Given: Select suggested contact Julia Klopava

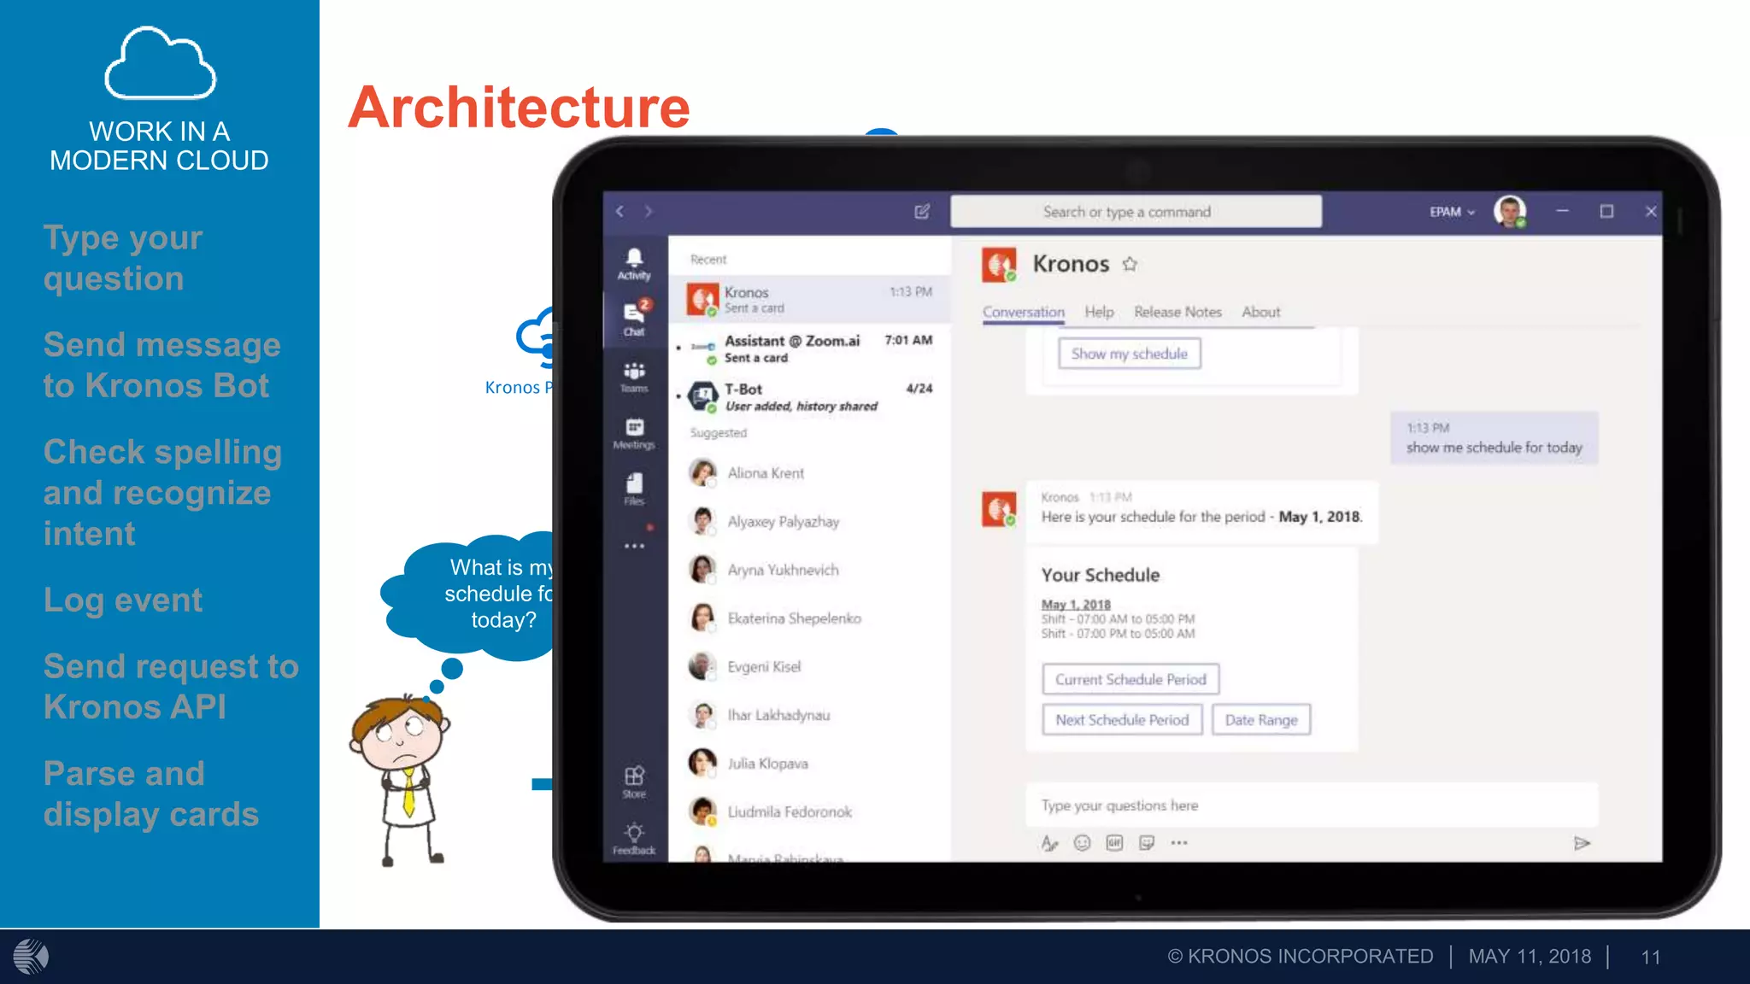Looking at the screenshot, I should (808, 763).
